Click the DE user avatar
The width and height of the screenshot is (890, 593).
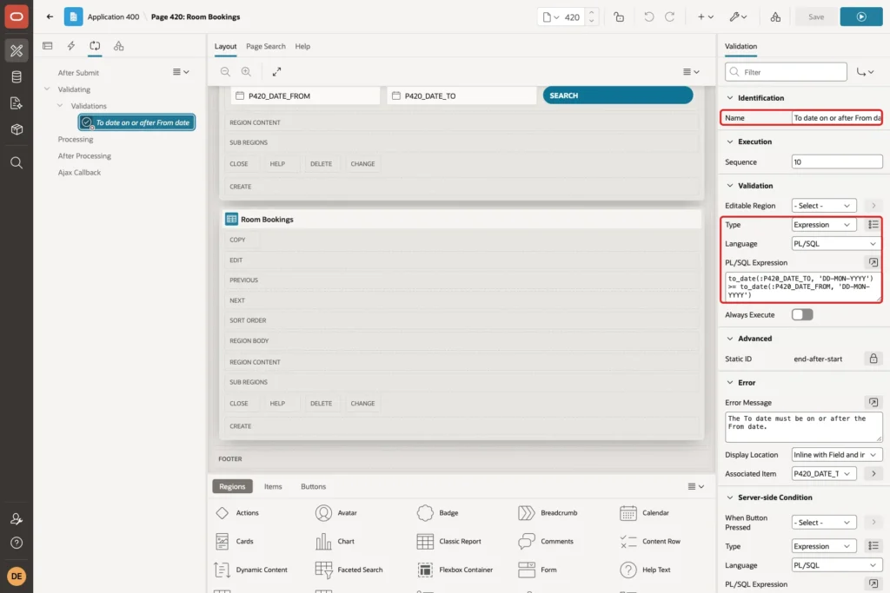[x=17, y=576]
